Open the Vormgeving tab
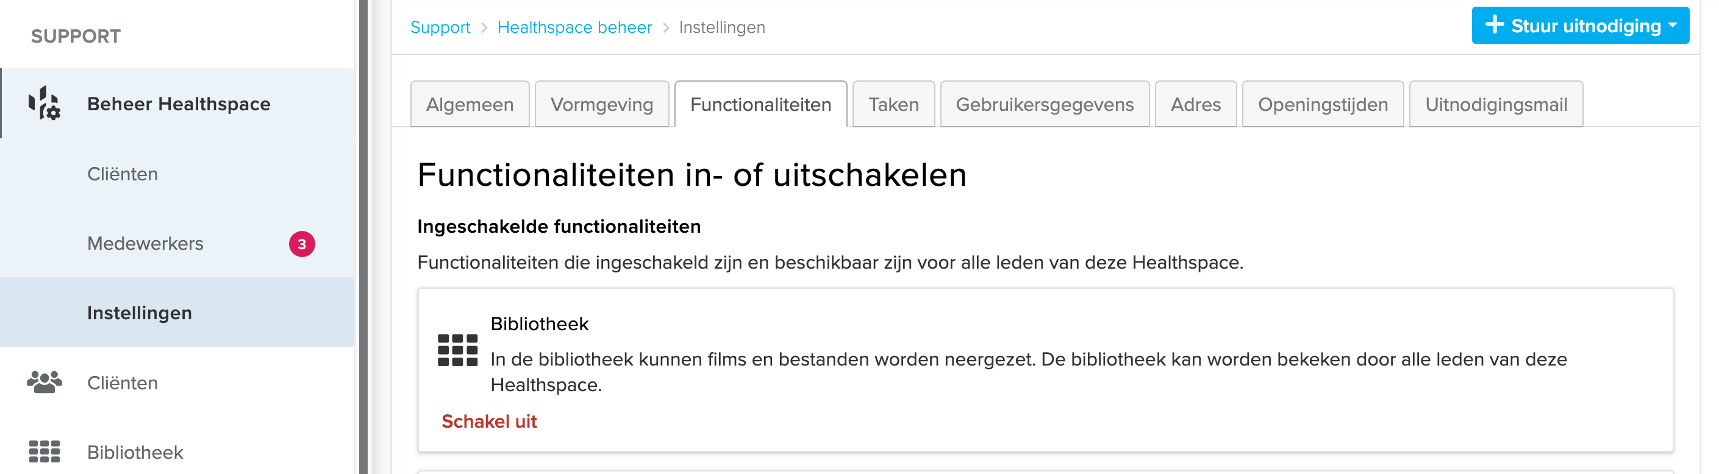 (x=601, y=105)
